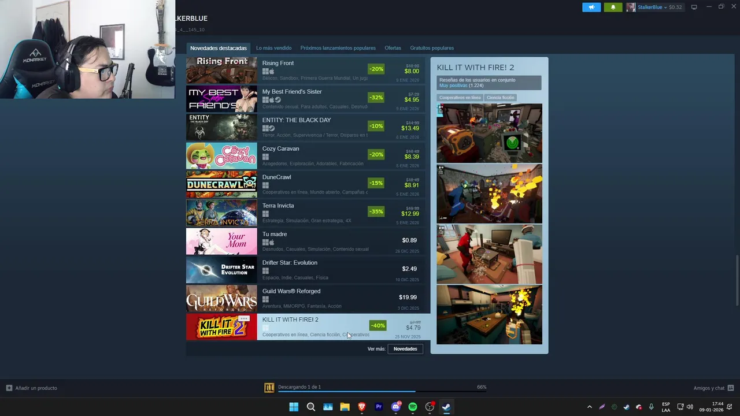Open the green notifications bell
Viewport: 740px width, 416px height.
(x=613, y=7)
